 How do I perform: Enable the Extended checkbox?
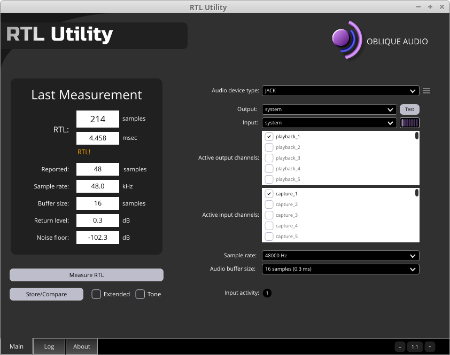tap(96, 294)
